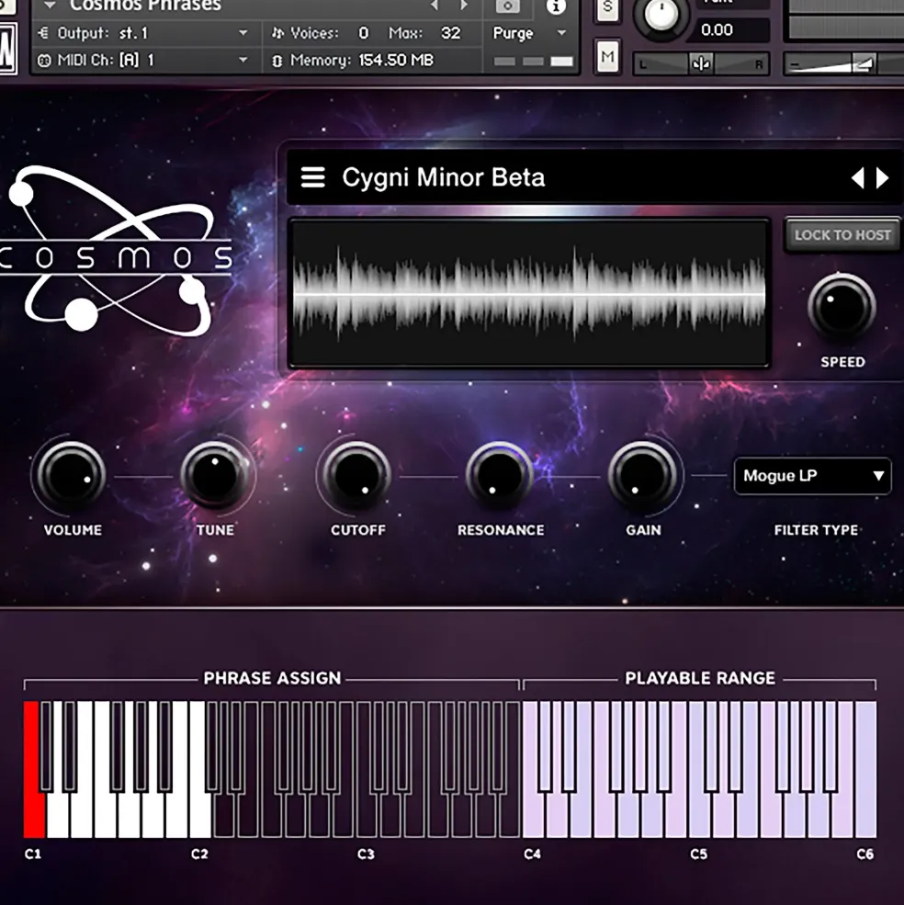
Task: Collapse instrument via arrow before Cosmos Phrases
Action: pos(51,6)
